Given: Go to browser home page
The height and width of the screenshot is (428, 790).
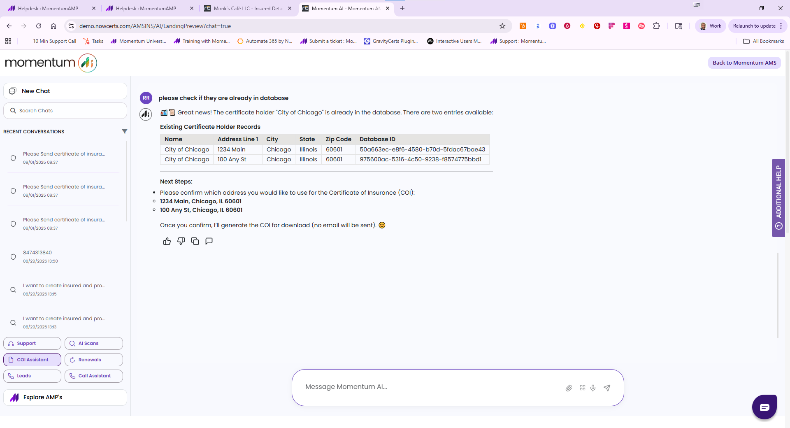Looking at the screenshot, I should pyautogui.click(x=53, y=26).
